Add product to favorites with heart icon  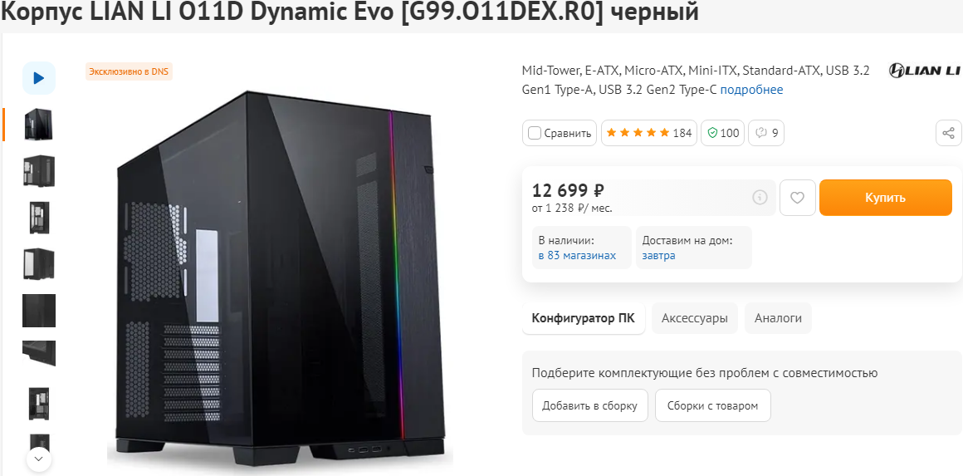click(797, 198)
